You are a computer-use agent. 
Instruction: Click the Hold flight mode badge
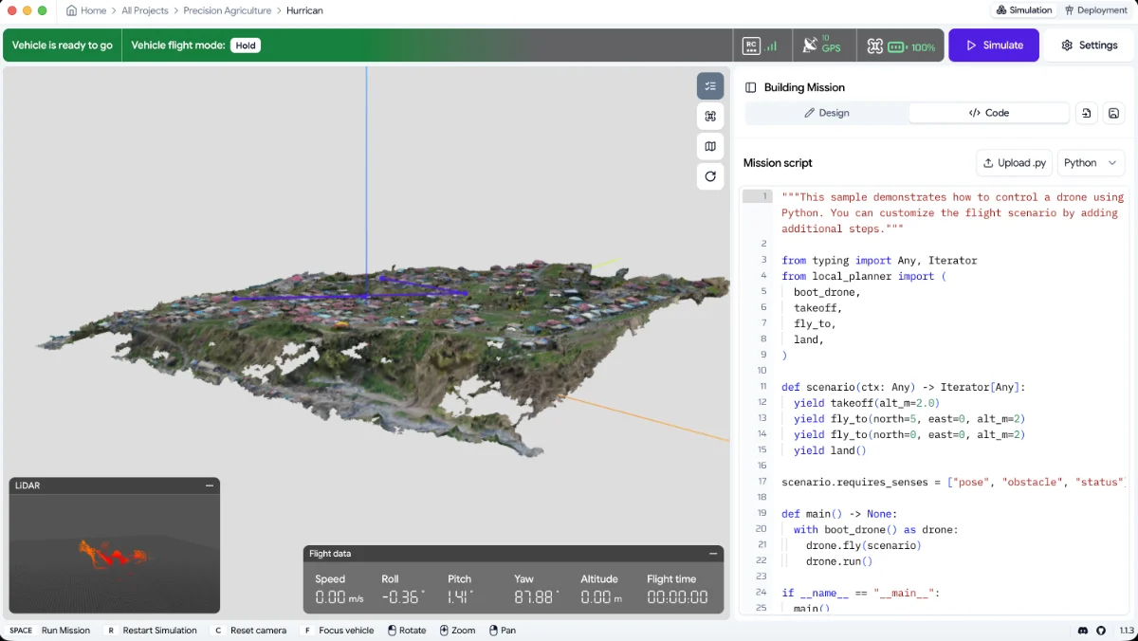click(246, 46)
